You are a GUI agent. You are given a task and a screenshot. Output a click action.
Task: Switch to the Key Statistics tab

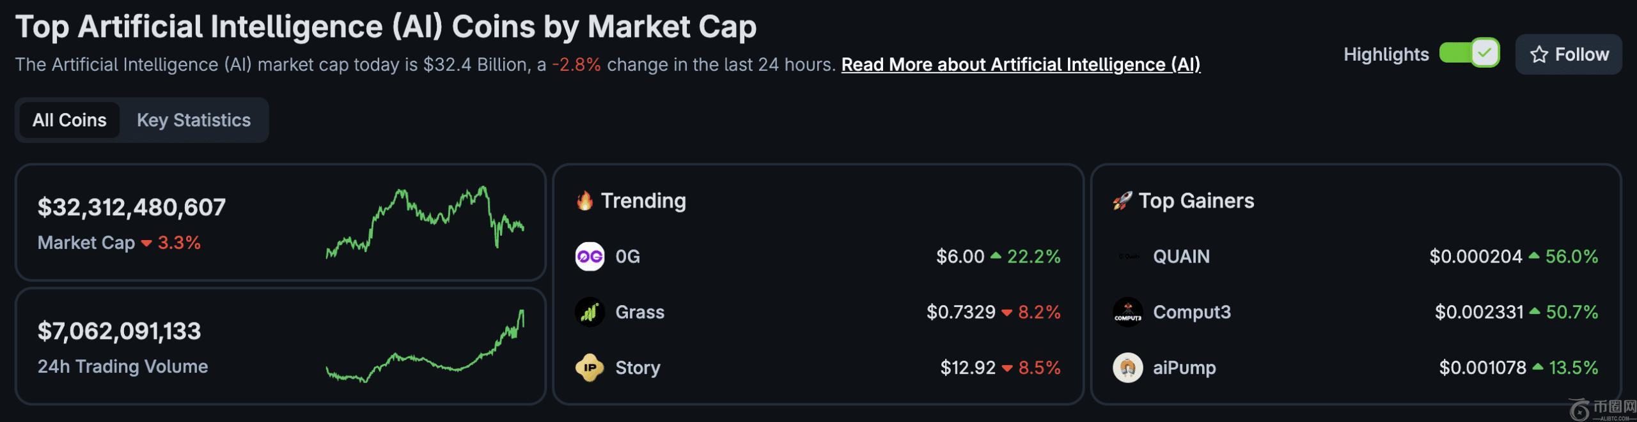(x=194, y=120)
